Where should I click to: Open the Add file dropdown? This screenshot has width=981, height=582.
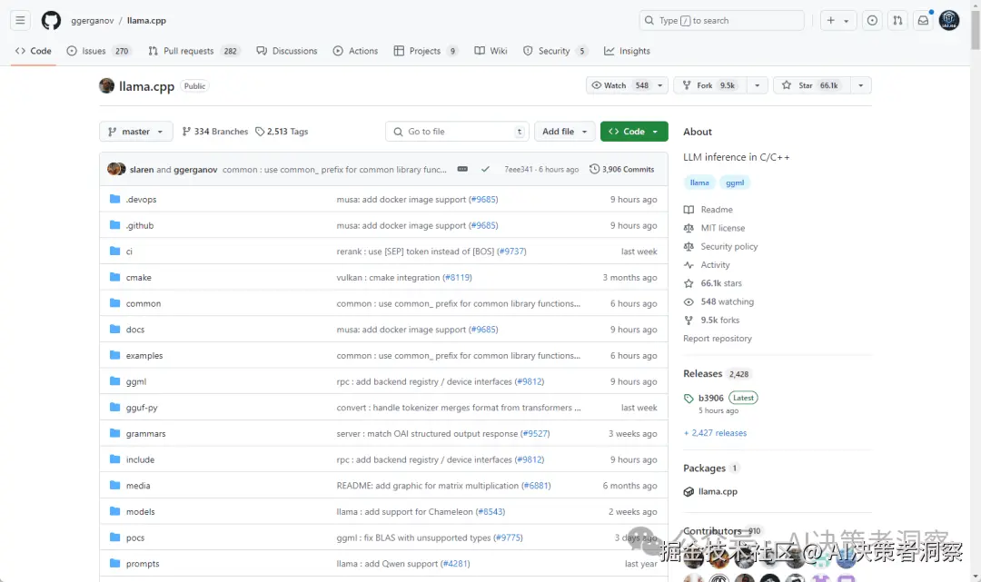[x=564, y=132]
